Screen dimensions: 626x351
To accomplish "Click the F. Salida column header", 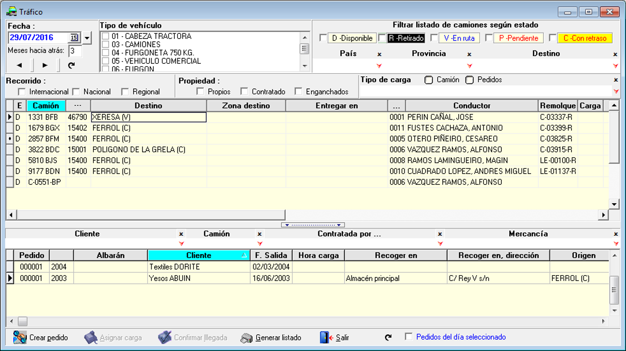I will pos(271,255).
